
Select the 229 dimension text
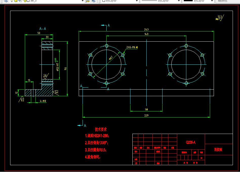click(146, 115)
